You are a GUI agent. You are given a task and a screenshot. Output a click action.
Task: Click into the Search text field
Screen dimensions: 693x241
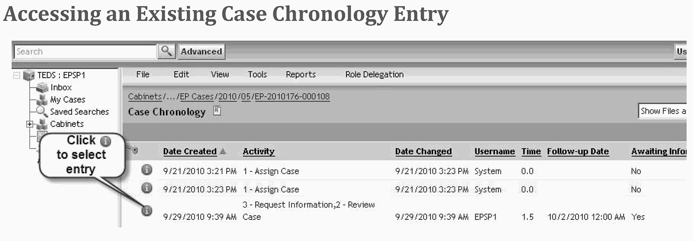(85, 51)
